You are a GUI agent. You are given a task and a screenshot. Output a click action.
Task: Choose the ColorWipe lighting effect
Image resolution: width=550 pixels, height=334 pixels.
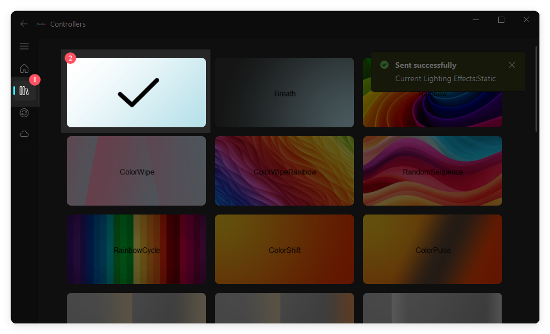tap(136, 171)
